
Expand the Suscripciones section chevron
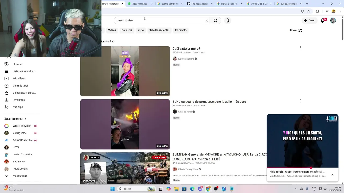(25, 119)
